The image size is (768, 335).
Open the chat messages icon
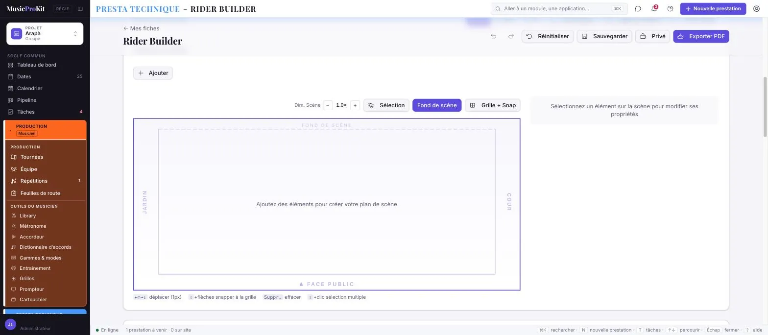pyautogui.click(x=638, y=9)
